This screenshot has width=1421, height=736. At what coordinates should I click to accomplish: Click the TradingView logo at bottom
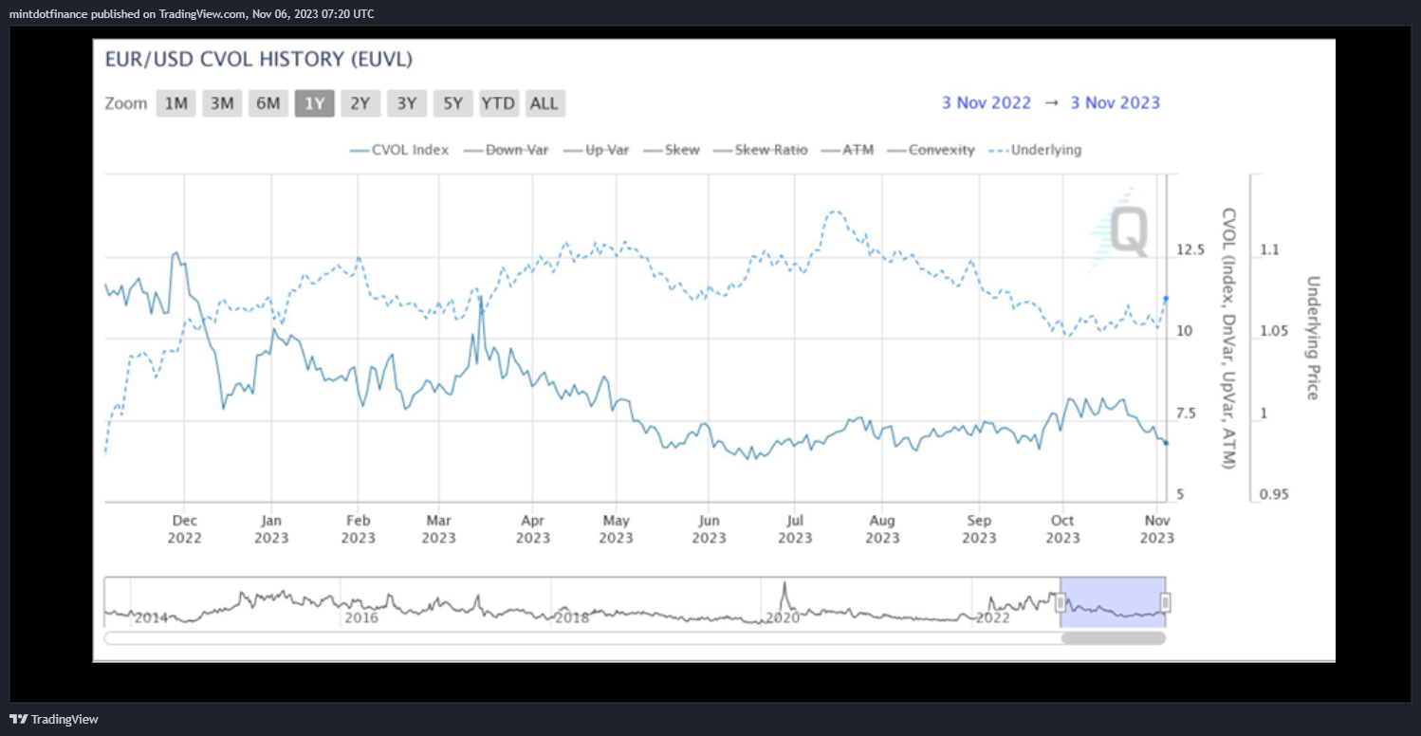54,719
